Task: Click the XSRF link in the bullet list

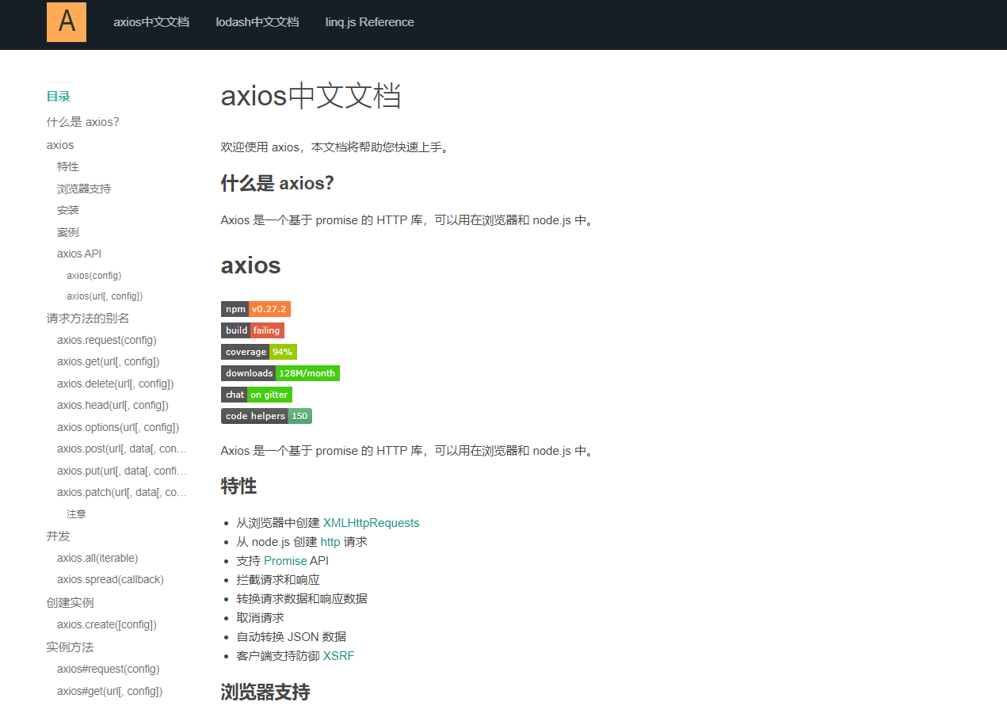Action: (x=339, y=655)
